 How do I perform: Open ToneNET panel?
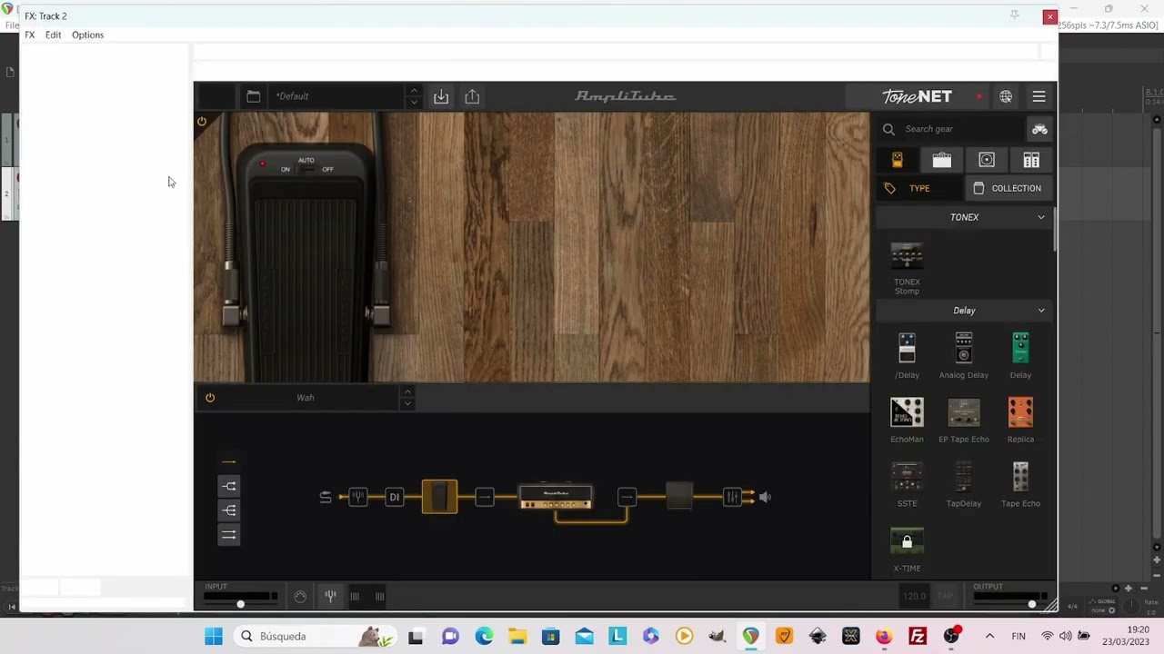click(917, 96)
